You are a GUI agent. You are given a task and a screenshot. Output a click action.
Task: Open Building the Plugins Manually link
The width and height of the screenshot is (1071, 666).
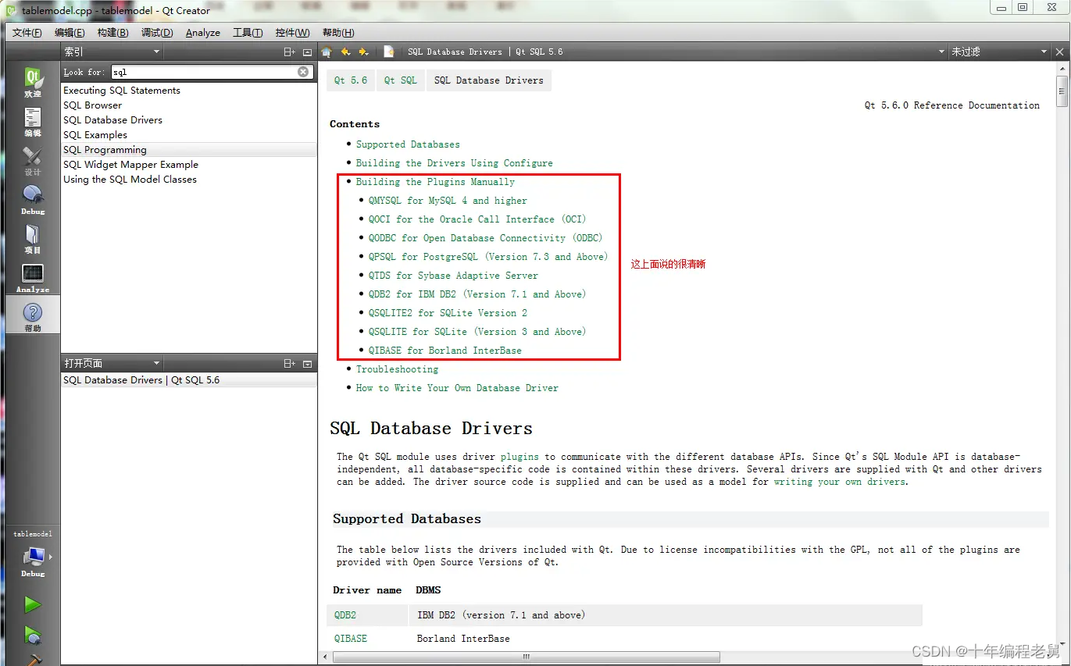(x=435, y=182)
